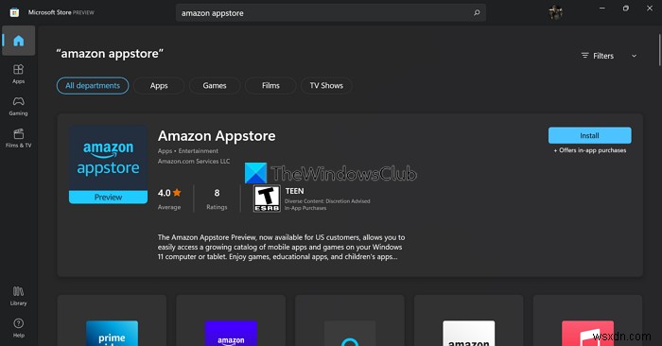
Task: Go to Gaming section in sidebar
Action: pyautogui.click(x=19, y=106)
